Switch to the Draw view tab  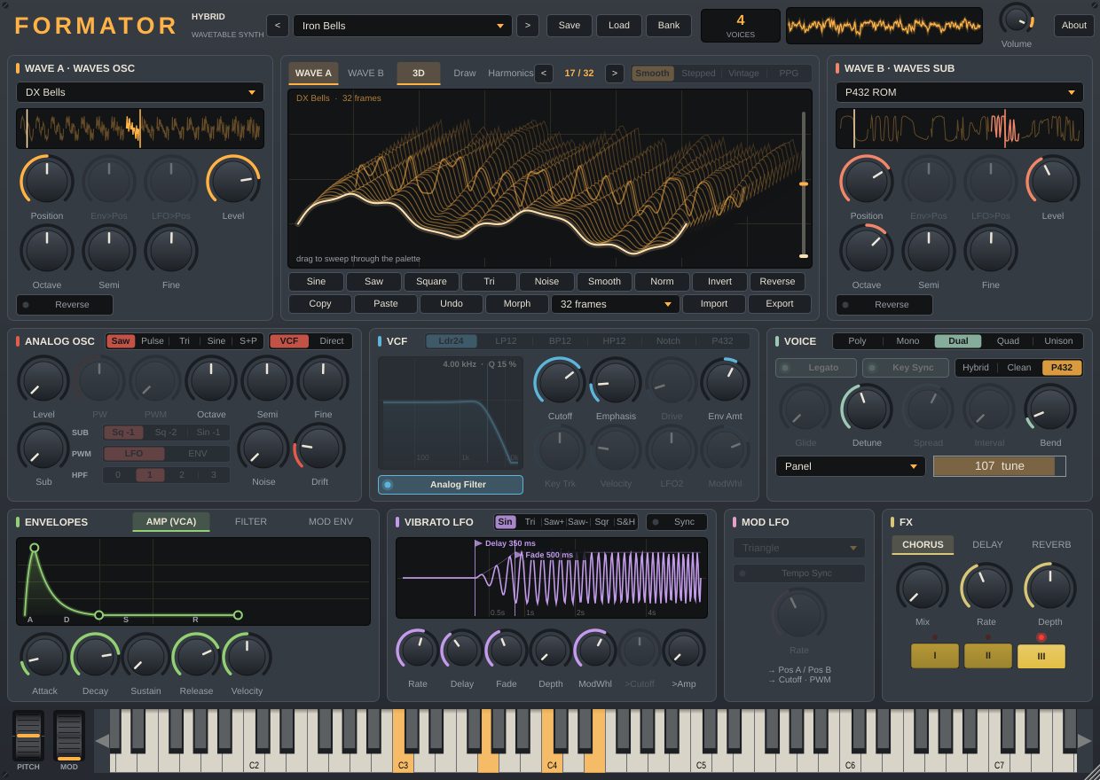[x=465, y=74]
